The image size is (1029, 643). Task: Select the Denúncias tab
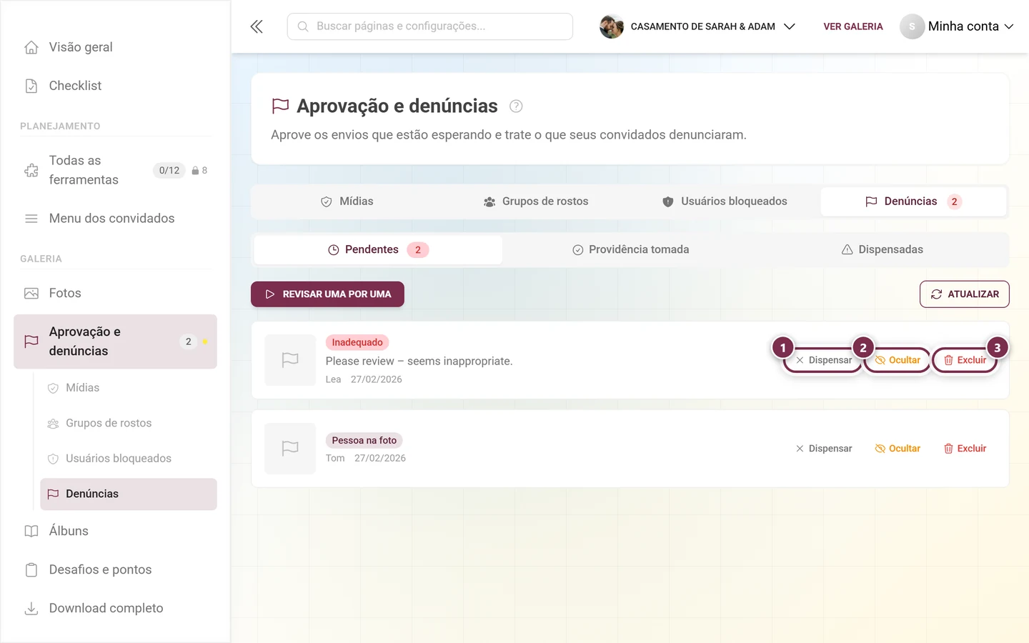pos(914,201)
